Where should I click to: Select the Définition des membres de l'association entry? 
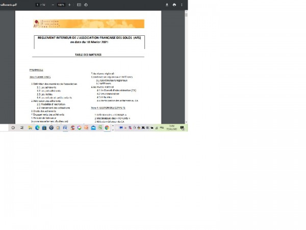[54, 84]
